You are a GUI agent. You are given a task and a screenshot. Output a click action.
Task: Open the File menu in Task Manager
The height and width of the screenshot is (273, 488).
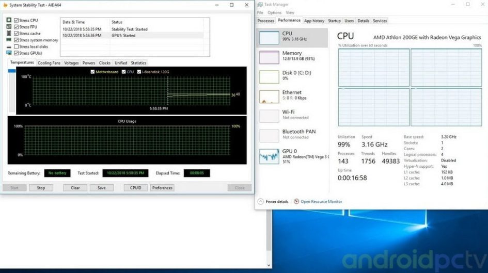(x=260, y=12)
